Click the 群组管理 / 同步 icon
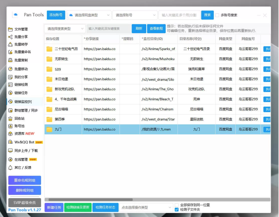This screenshot has width=279, height=217. 10,110
